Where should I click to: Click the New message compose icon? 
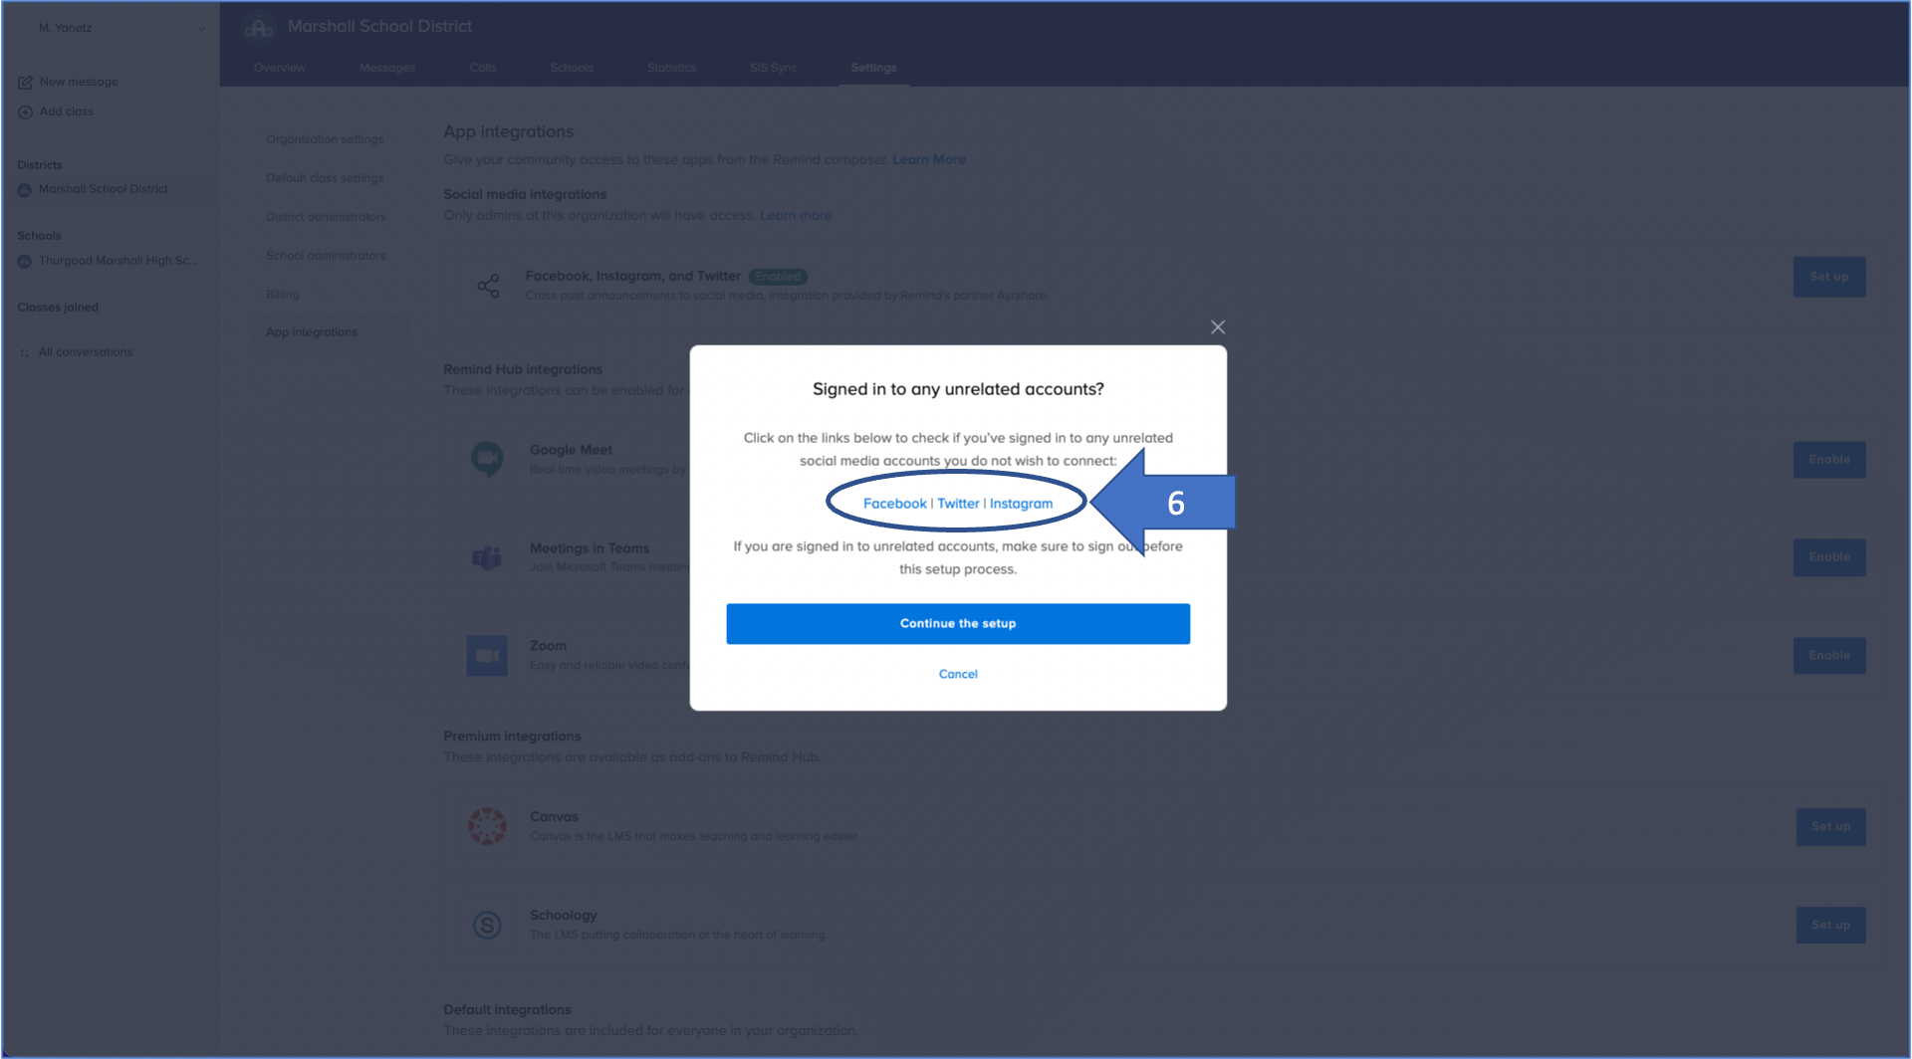pyautogui.click(x=25, y=83)
